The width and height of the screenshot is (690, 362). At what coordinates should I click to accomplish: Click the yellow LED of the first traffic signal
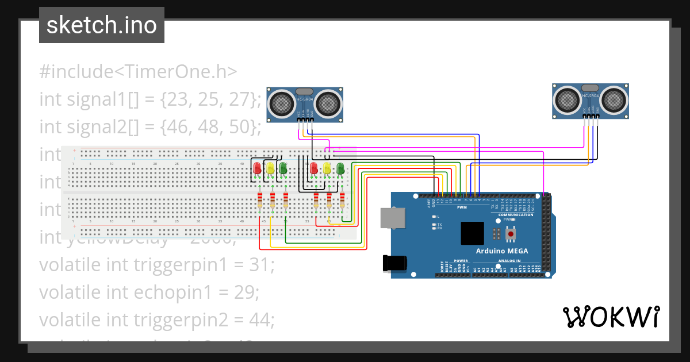270,168
